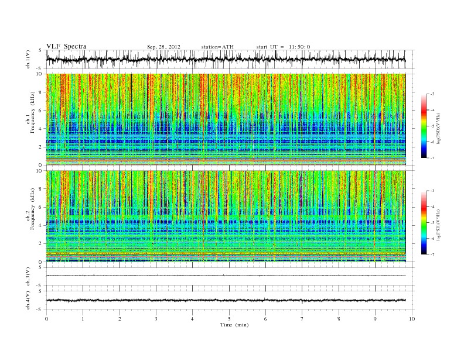
Task: Click the "ch.4(V)" axis label
Action: [x=28, y=300]
